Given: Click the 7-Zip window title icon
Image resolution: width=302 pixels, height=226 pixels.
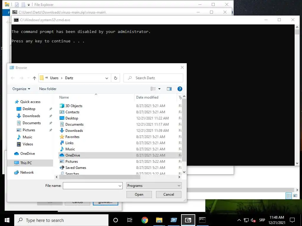Looking at the screenshot, I should click(x=15, y=12).
